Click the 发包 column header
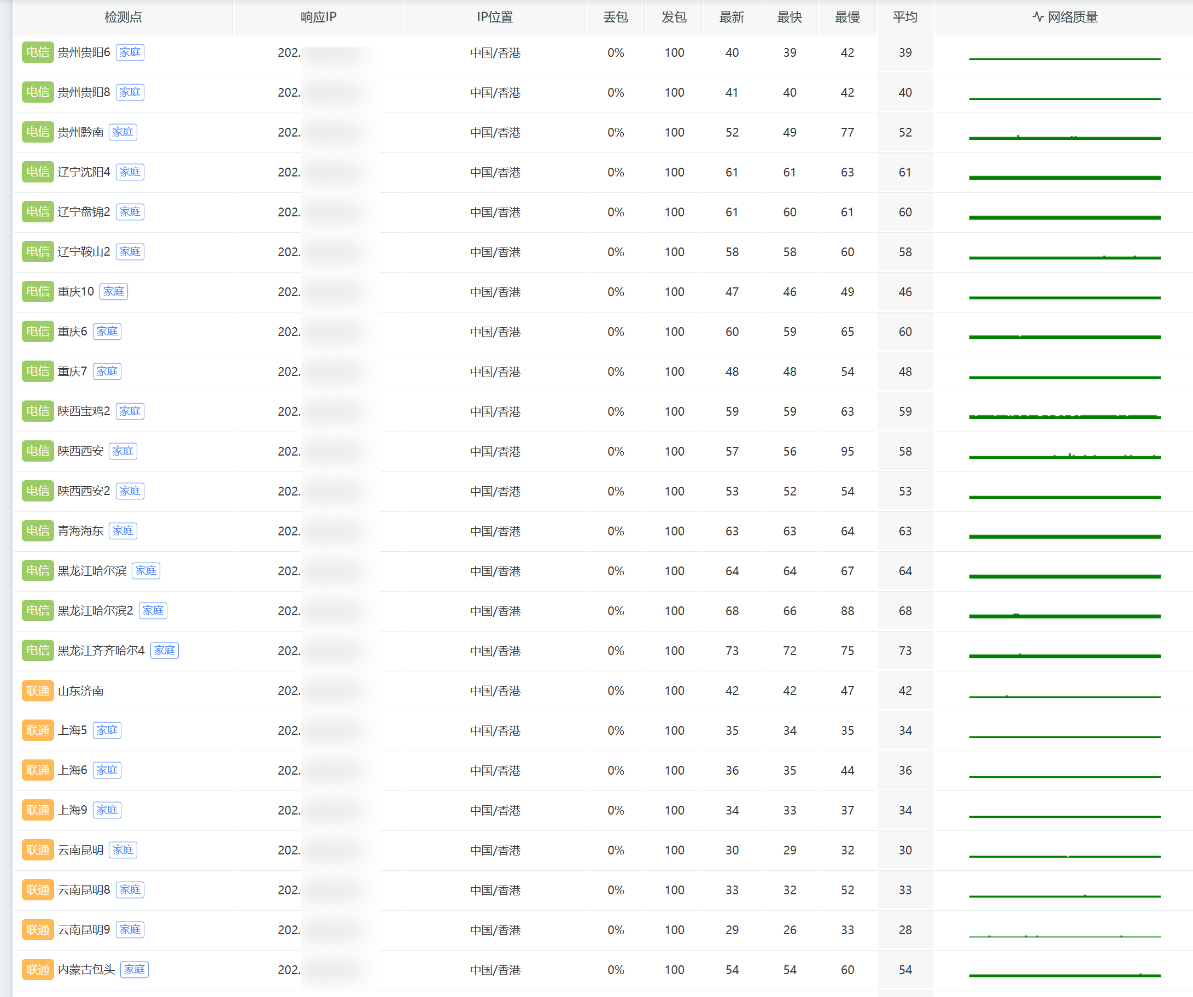The image size is (1193, 997). point(674,17)
